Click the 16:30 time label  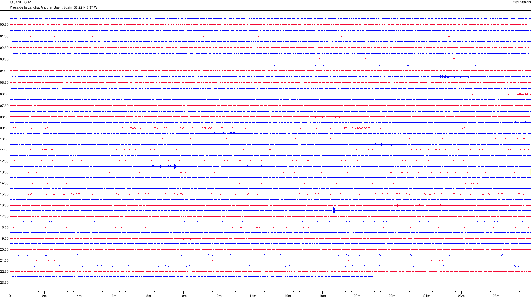coord(4,206)
